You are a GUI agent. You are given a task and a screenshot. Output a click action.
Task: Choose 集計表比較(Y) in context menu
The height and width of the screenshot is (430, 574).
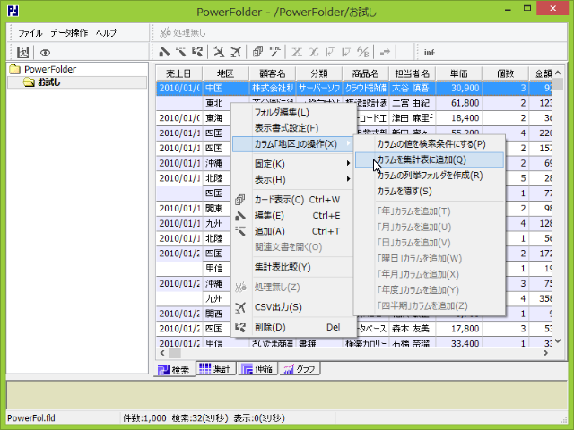[294, 267]
